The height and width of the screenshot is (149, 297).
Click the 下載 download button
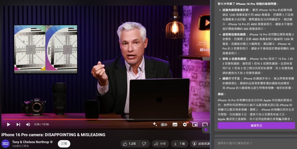(x=179, y=144)
